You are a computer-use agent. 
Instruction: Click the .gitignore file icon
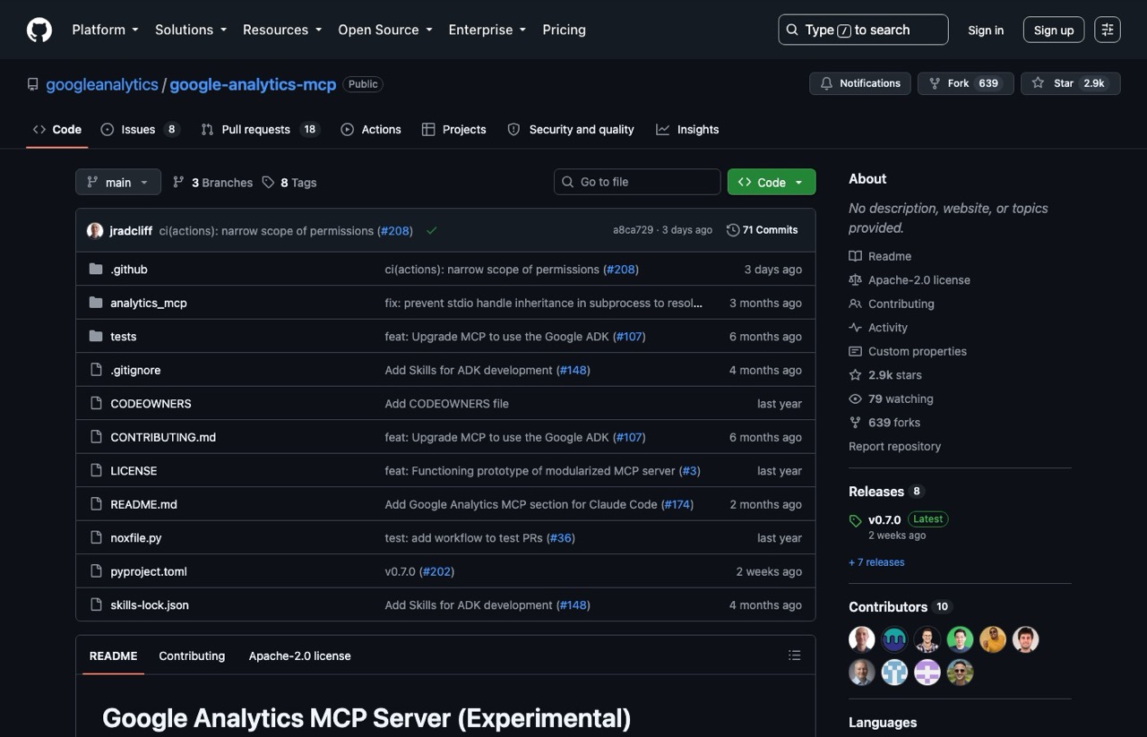click(96, 370)
